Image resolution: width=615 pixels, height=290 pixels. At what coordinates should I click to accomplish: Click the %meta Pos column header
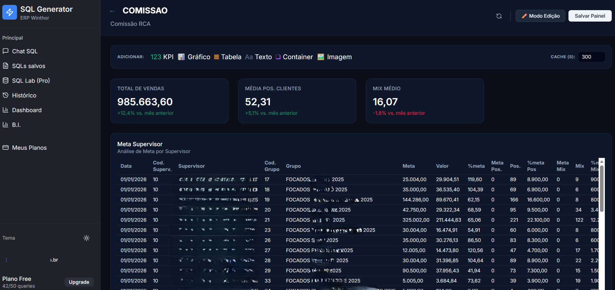(x=536, y=166)
